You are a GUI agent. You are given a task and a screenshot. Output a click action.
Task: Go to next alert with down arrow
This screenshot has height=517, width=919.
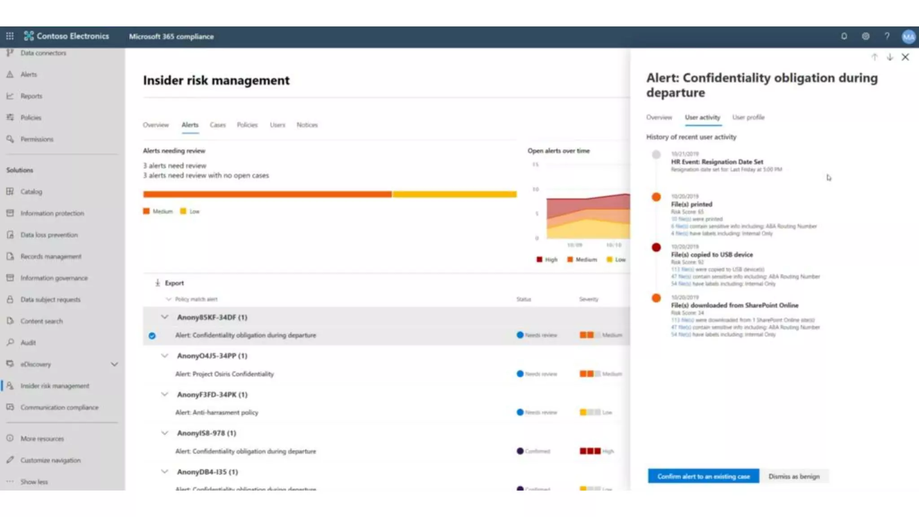click(890, 57)
